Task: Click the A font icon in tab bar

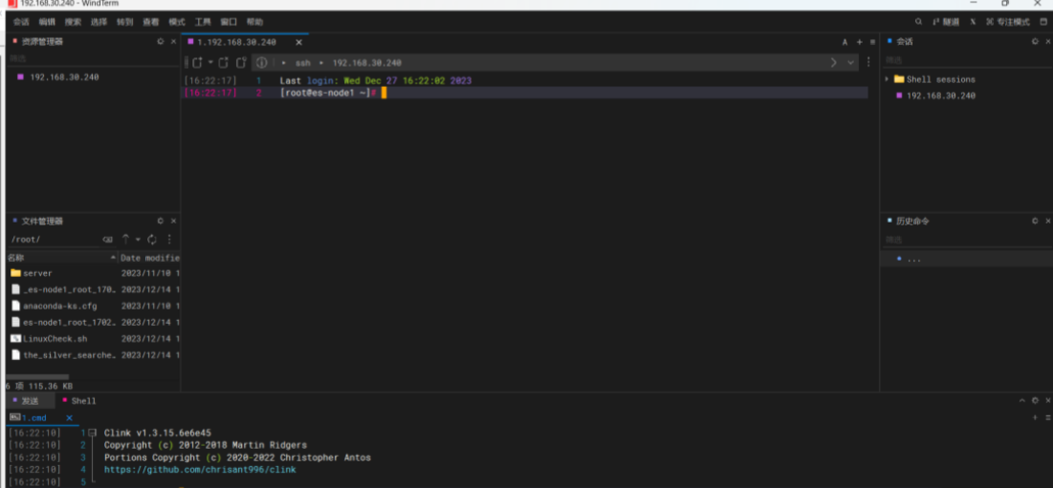Action: click(x=845, y=42)
